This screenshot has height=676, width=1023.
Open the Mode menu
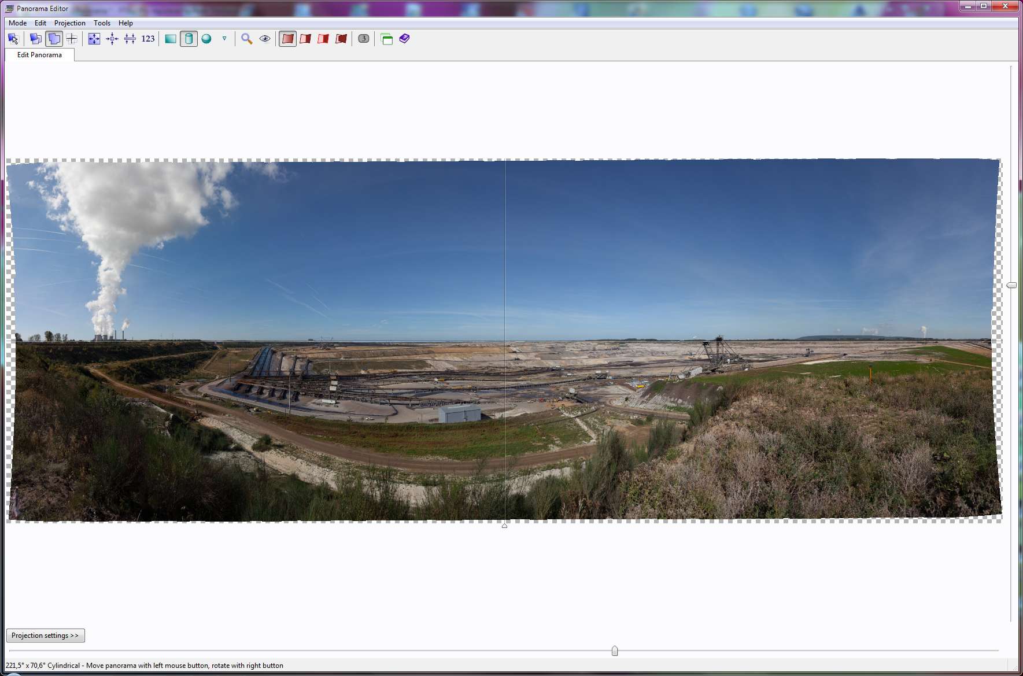pyautogui.click(x=17, y=23)
